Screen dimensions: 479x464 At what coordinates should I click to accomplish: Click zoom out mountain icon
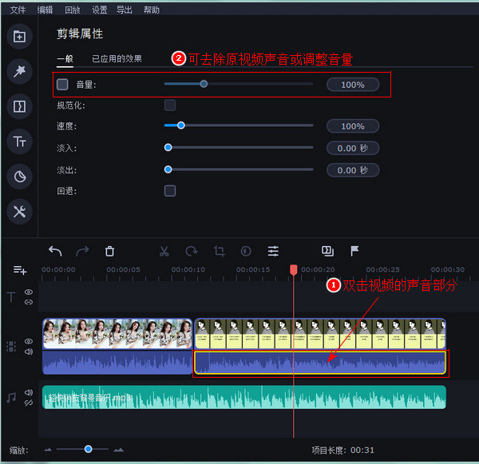[48, 450]
